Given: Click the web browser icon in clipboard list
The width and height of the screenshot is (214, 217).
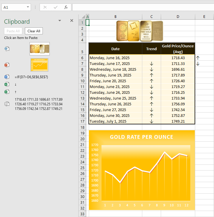Looking at the screenshot, I should point(7,49).
